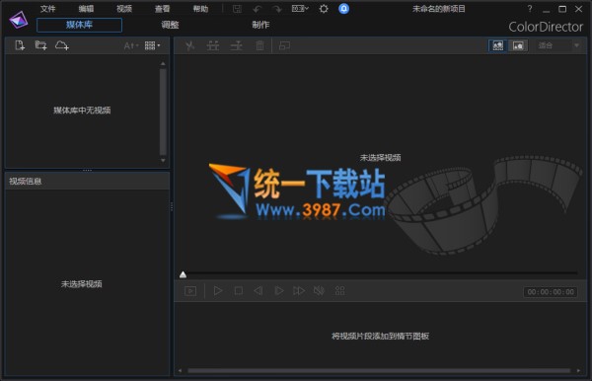Viewport: 592px width, 381px height.
Task: Click the undo arrow icon
Action: [258, 9]
